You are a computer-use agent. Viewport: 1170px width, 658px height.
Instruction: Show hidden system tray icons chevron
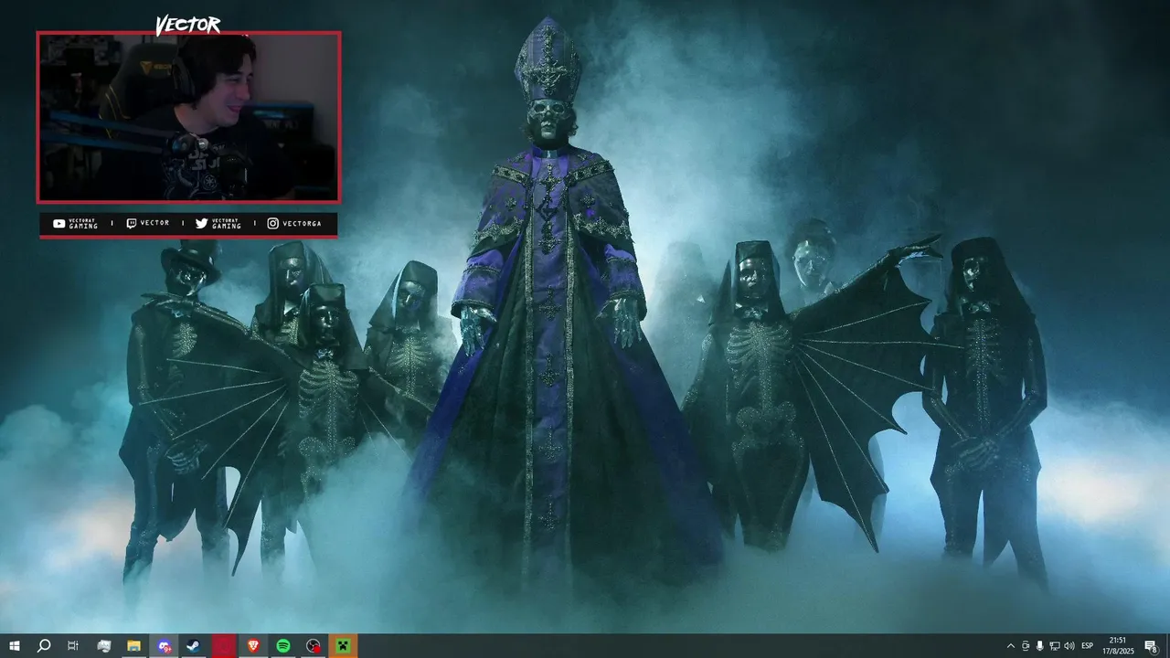(1010, 646)
